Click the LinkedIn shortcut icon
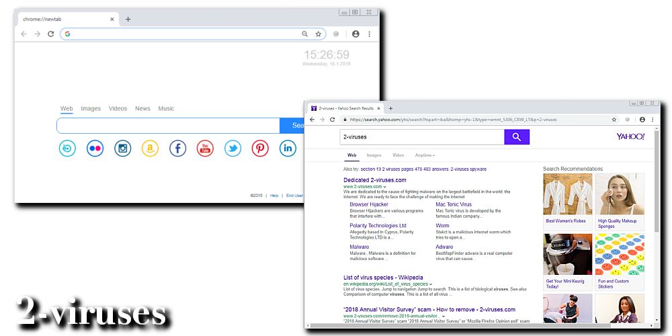672x336 pixels. click(x=288, y=149)
